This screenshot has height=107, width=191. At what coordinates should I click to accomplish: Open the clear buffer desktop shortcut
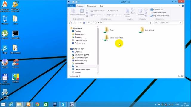point(16,35)
